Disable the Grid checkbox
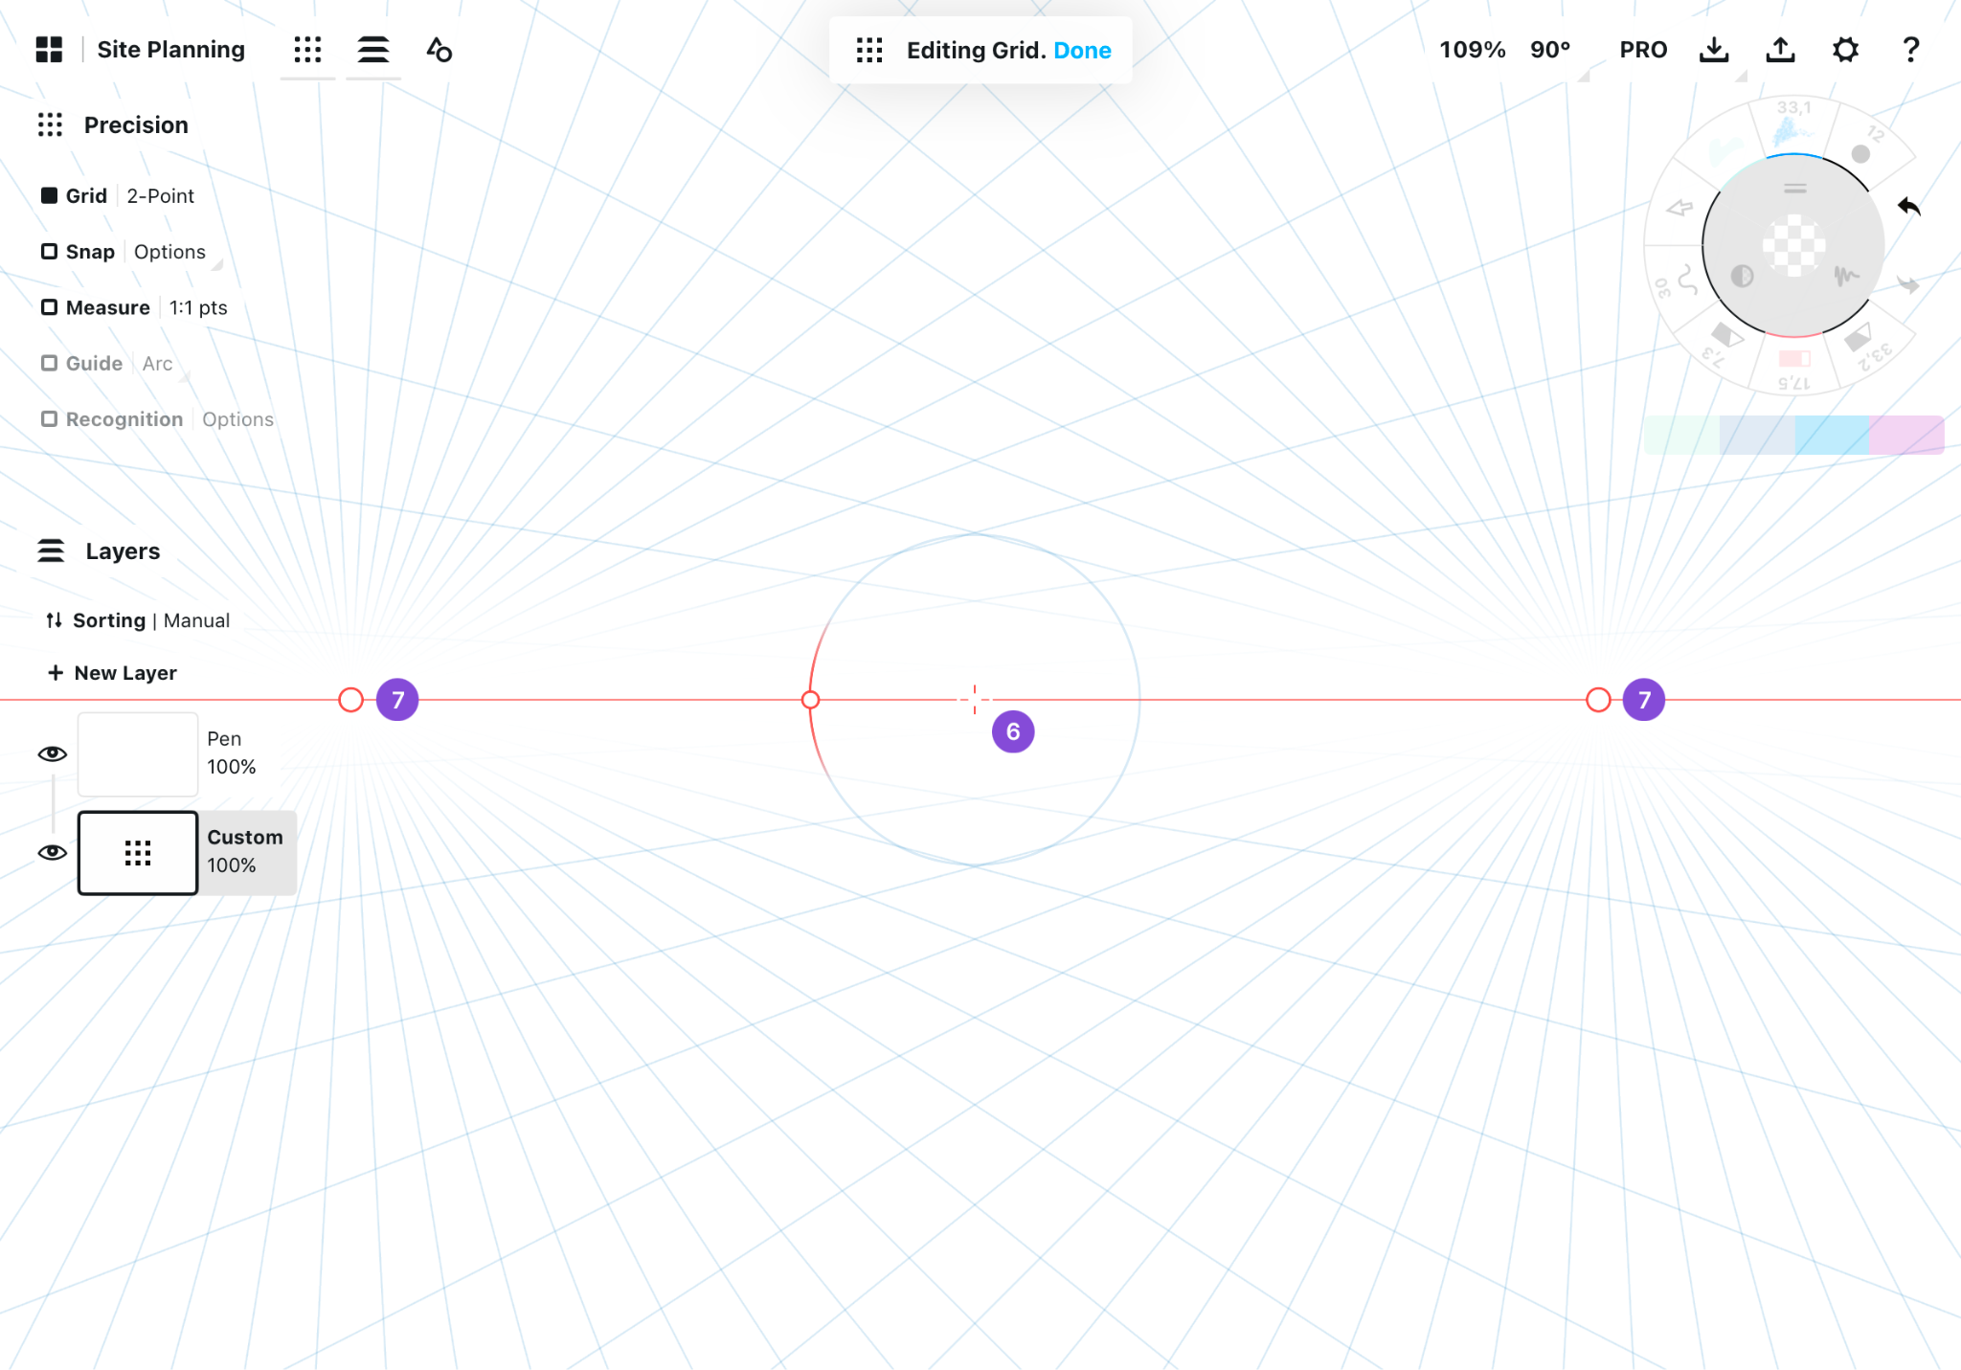This screenshot has width=1961, height=1370. [x=49, y=195]
